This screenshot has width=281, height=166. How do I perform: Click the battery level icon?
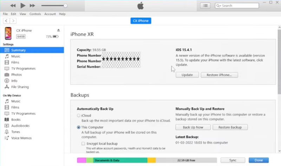[55, 36]
